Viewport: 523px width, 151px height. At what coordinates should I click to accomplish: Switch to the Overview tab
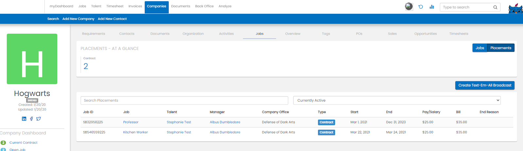[293, 34]
